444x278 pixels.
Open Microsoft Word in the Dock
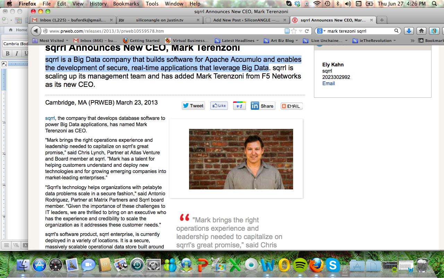267,265
